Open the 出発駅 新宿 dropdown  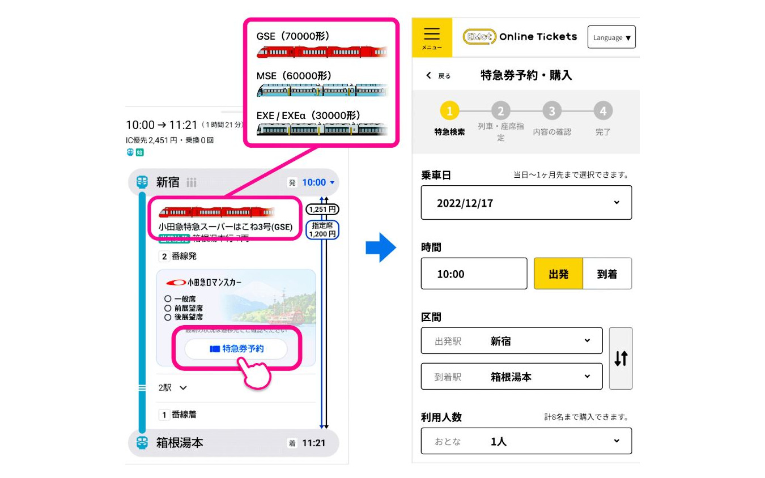pyautogui.click(x=512, y=341)
